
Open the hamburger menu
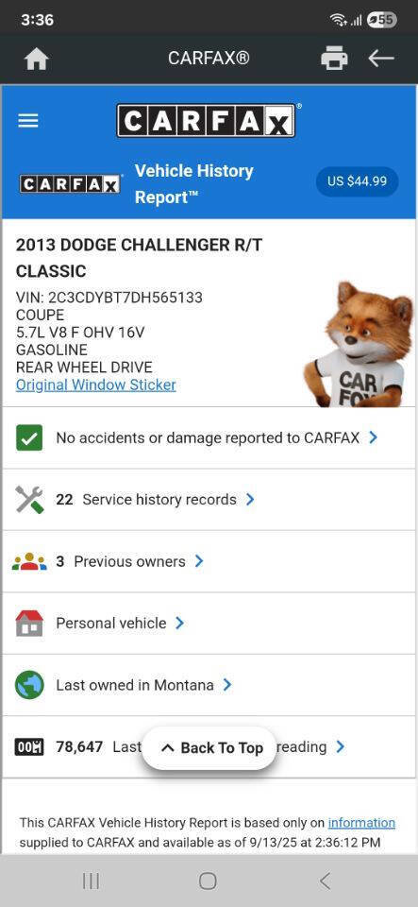[28, 120]
